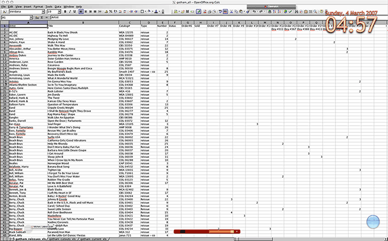The height and width of the screenshot is (241, 388).
Task: Redo the last undone action
Action: pyautogui.click(x=261, y=12)
